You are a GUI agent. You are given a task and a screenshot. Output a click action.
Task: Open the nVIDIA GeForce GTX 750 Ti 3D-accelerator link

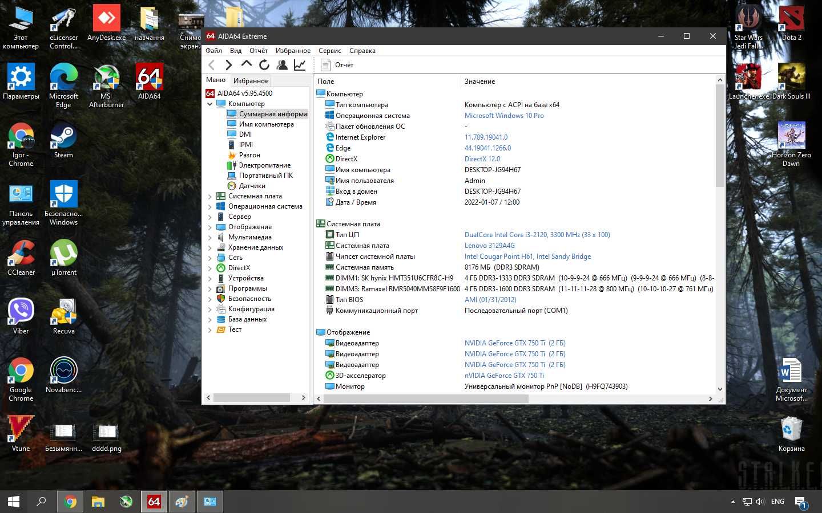pos(504,376)
